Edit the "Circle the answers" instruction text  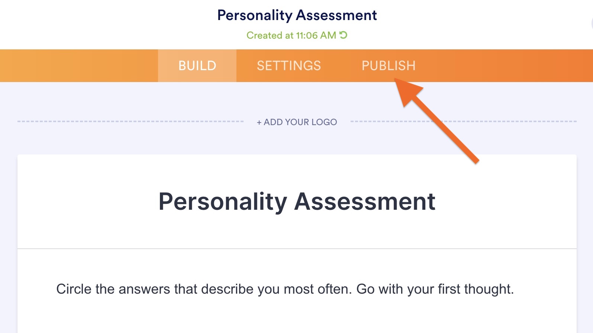click(x=285, y=289)
